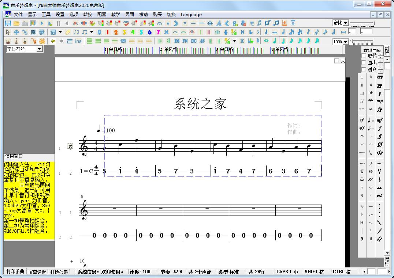This screenshot has height=278, width=394.
Task: Check the 取代 checkbox
Action: click(364, 56)
